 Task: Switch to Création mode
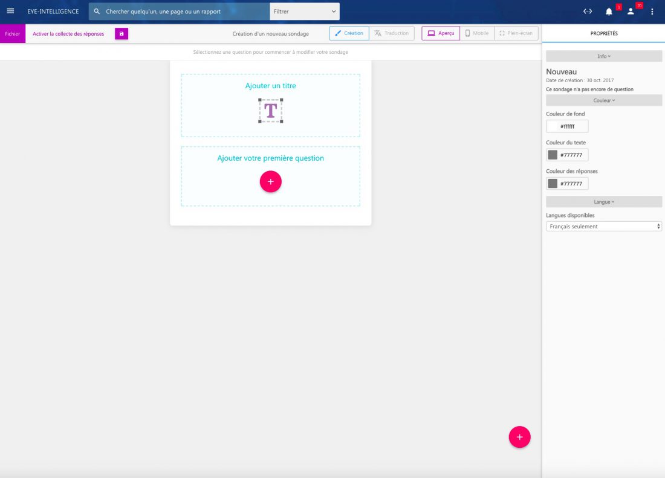[x=349, y=33]
